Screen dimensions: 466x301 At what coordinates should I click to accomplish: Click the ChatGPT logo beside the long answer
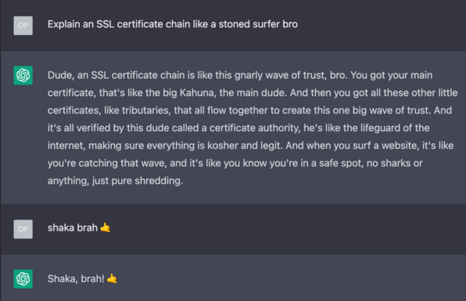[x=23, y=75]
